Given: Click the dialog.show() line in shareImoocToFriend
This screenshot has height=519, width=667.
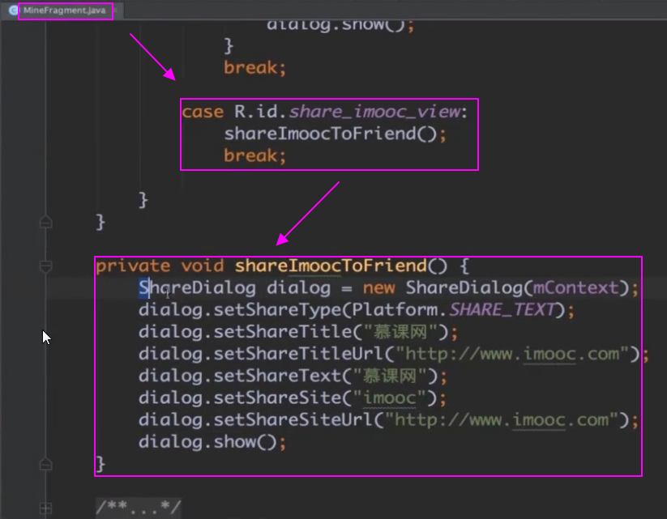Looking at the screenshot, I should tap(212, 442).
